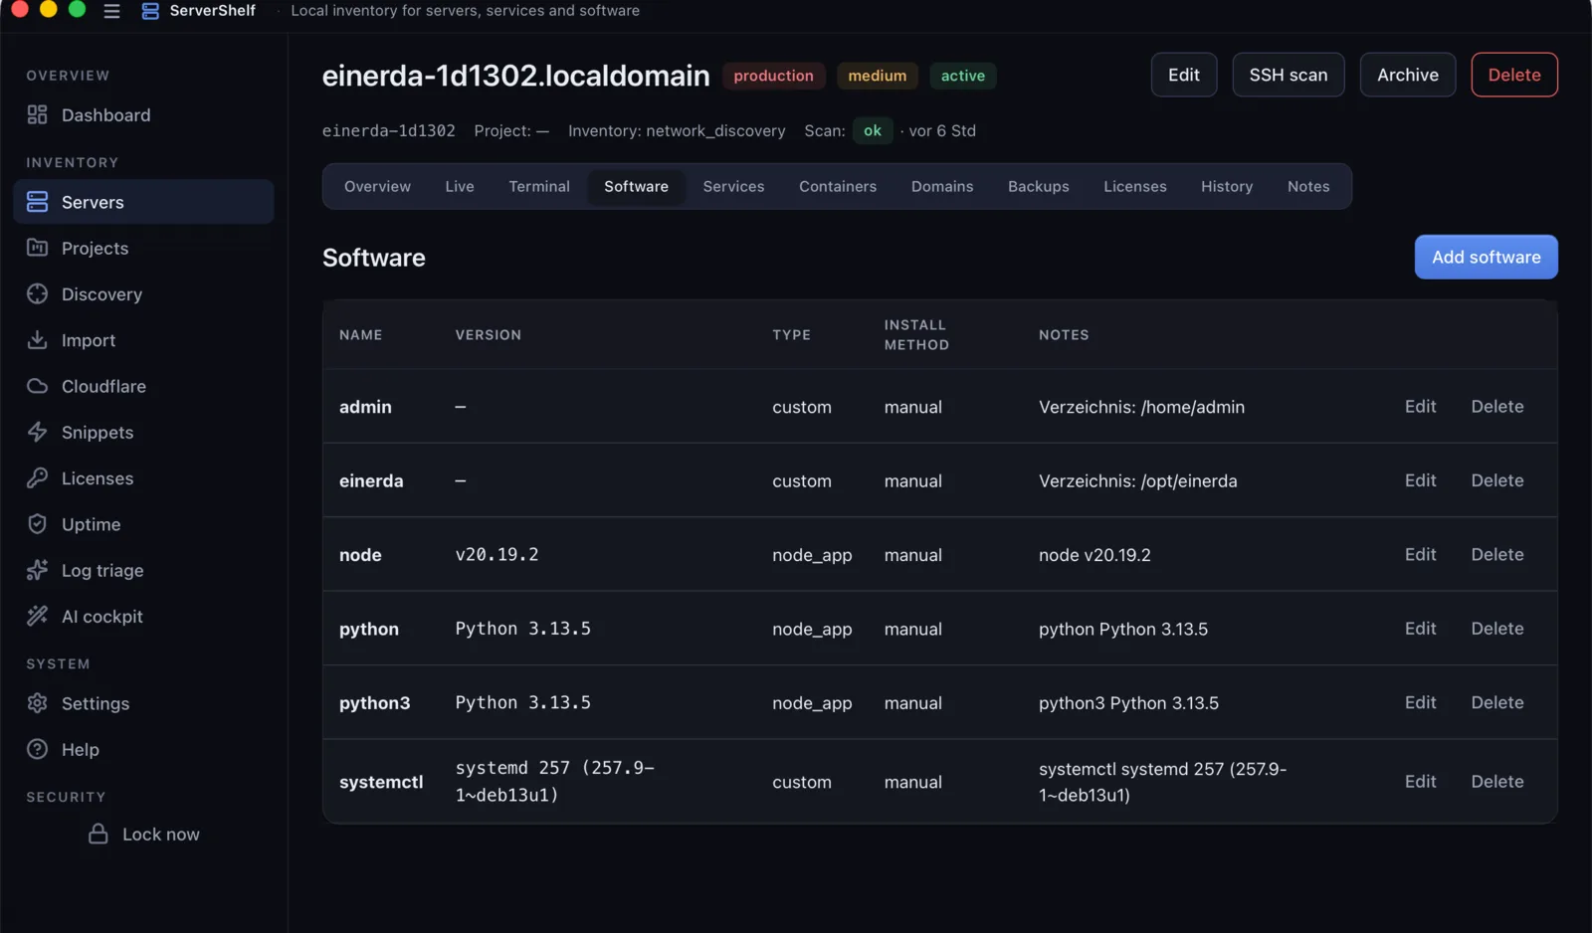Click the Projects icon in sidebar

[x=37, y=248]
